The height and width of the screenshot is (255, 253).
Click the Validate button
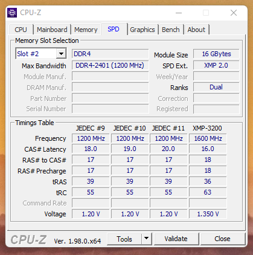point(176,239)
